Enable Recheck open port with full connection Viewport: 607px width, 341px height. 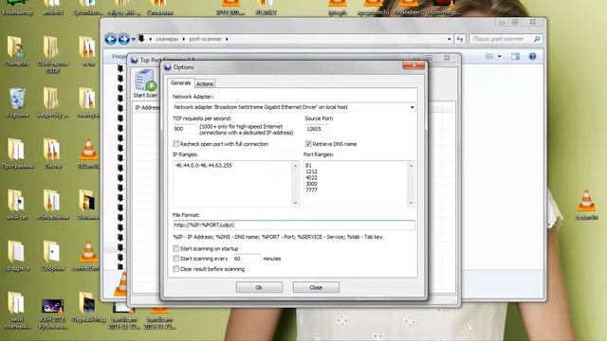[176, 144]
